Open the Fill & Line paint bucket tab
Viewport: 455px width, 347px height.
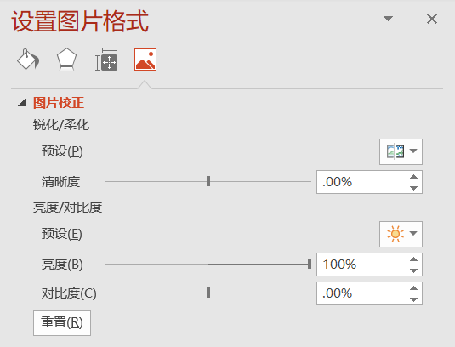coord(28,60)
